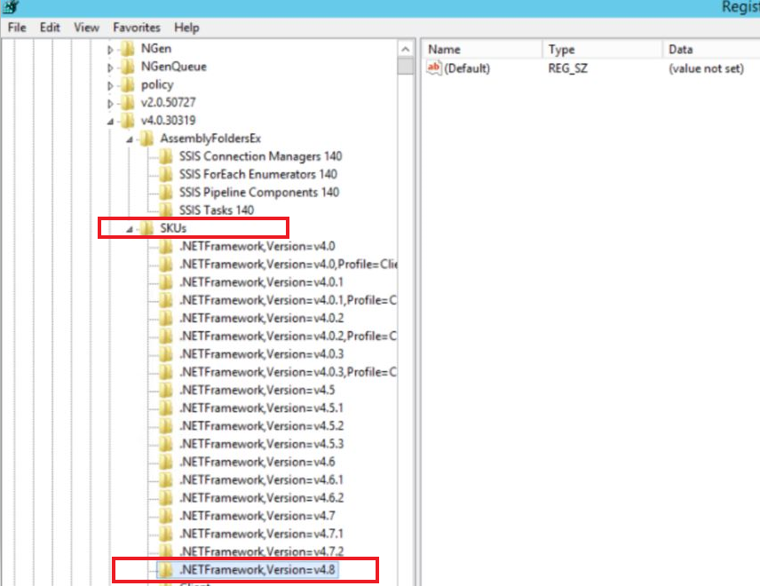Click the tree pane scroll up arrow
Image resolution: width=760 pixels, height=586 pixels.
point(406,48)
